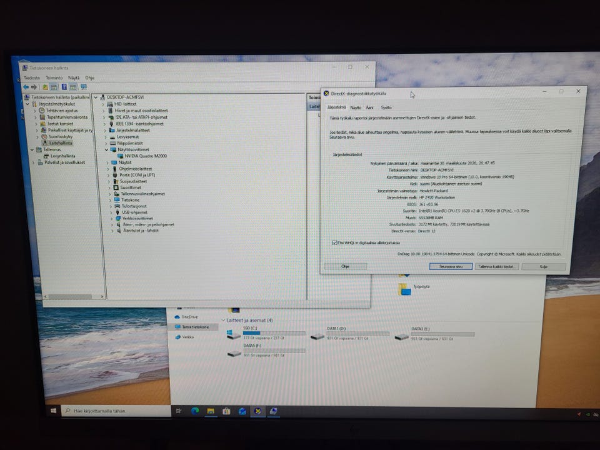This screenshot has width=600, height=450.
Task: Click the HID-laitteet device icon
Action: [x=110, y=104]
